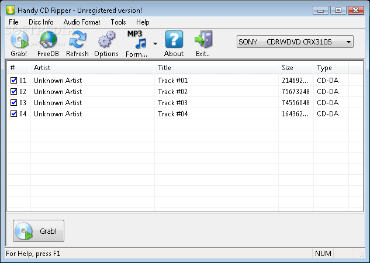370x263 pixels.
Task: Click the size value 75673248
Action: 296,92
